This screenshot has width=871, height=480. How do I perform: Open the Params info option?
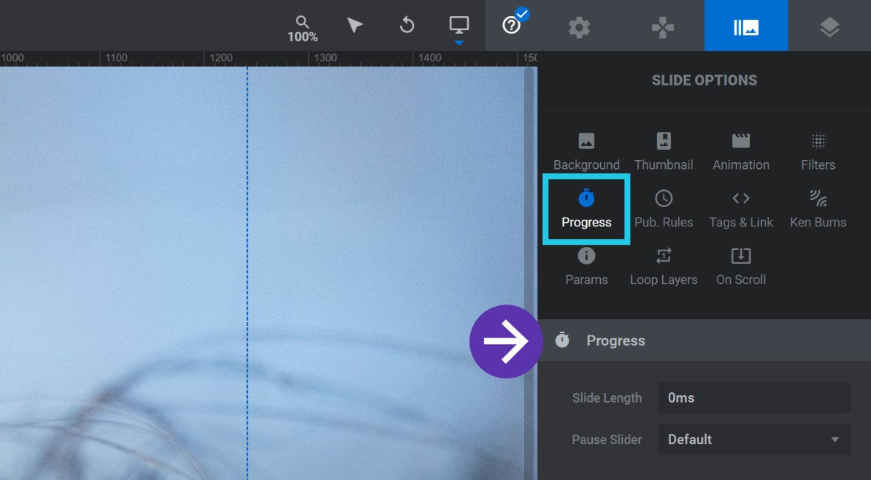pos(587,267)
